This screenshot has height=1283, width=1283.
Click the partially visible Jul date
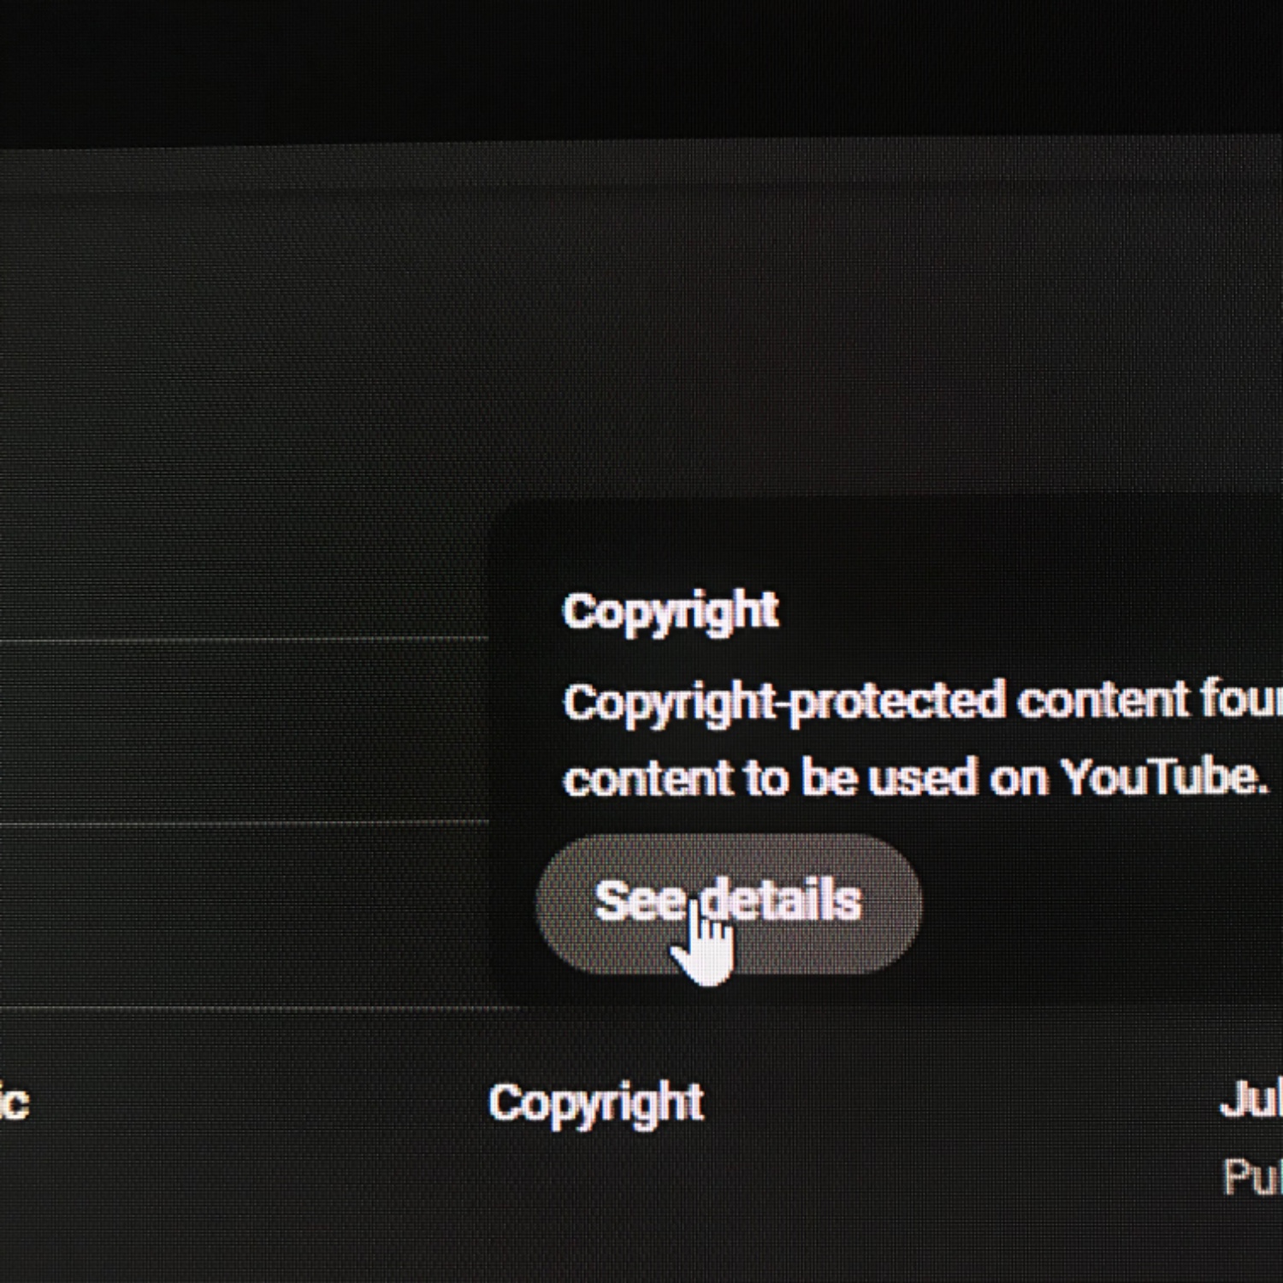pyautogui.click(x=1251, y=1099)
